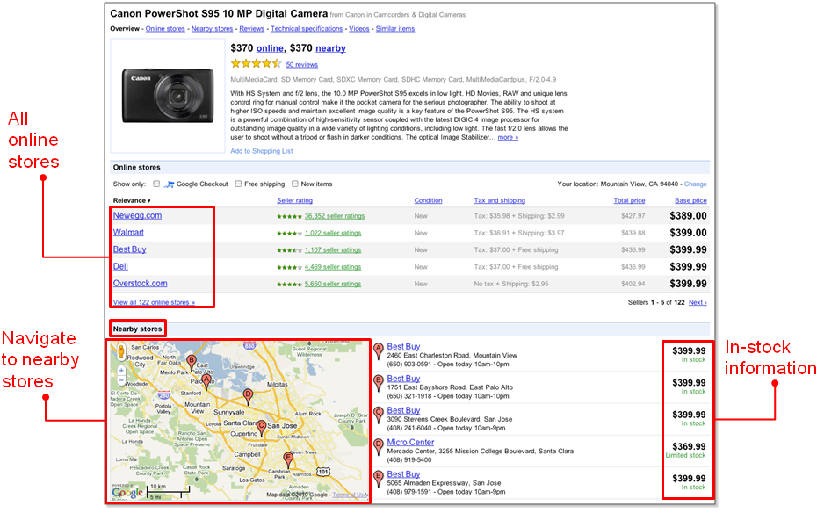The image size is (817, 513).
Task: Click the 'Limited stock' status text
Action: coord(685,455)
